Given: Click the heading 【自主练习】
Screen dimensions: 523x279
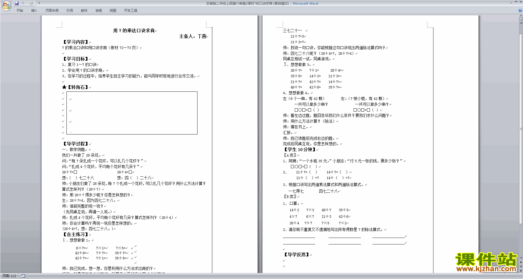Looking at the screenshot, I should coord(75,234).
